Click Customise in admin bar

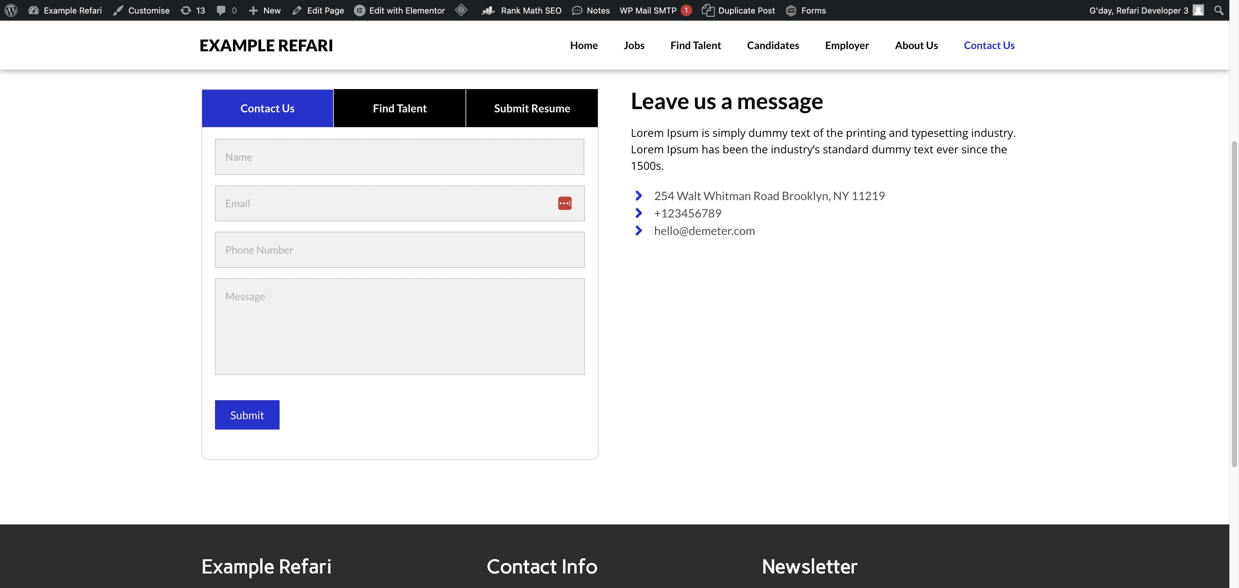[x=141, y=10]
